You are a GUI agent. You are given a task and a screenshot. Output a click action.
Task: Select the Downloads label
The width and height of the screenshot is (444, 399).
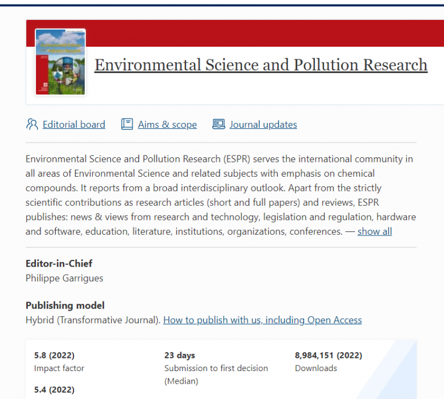316,368
